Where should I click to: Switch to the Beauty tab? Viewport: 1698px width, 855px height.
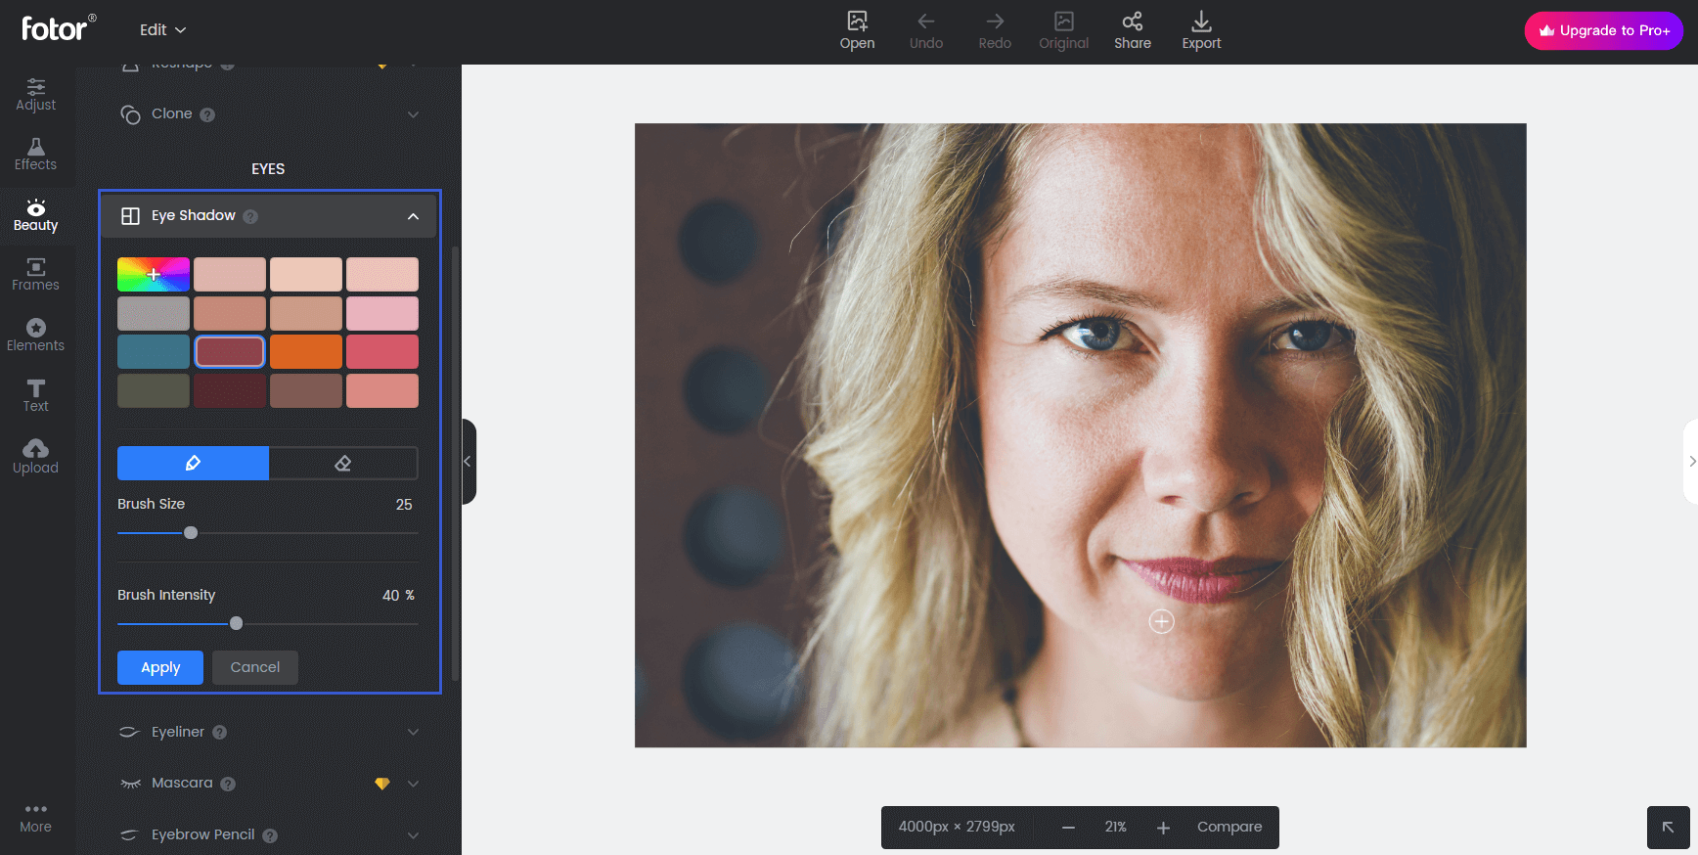point(35,215)
